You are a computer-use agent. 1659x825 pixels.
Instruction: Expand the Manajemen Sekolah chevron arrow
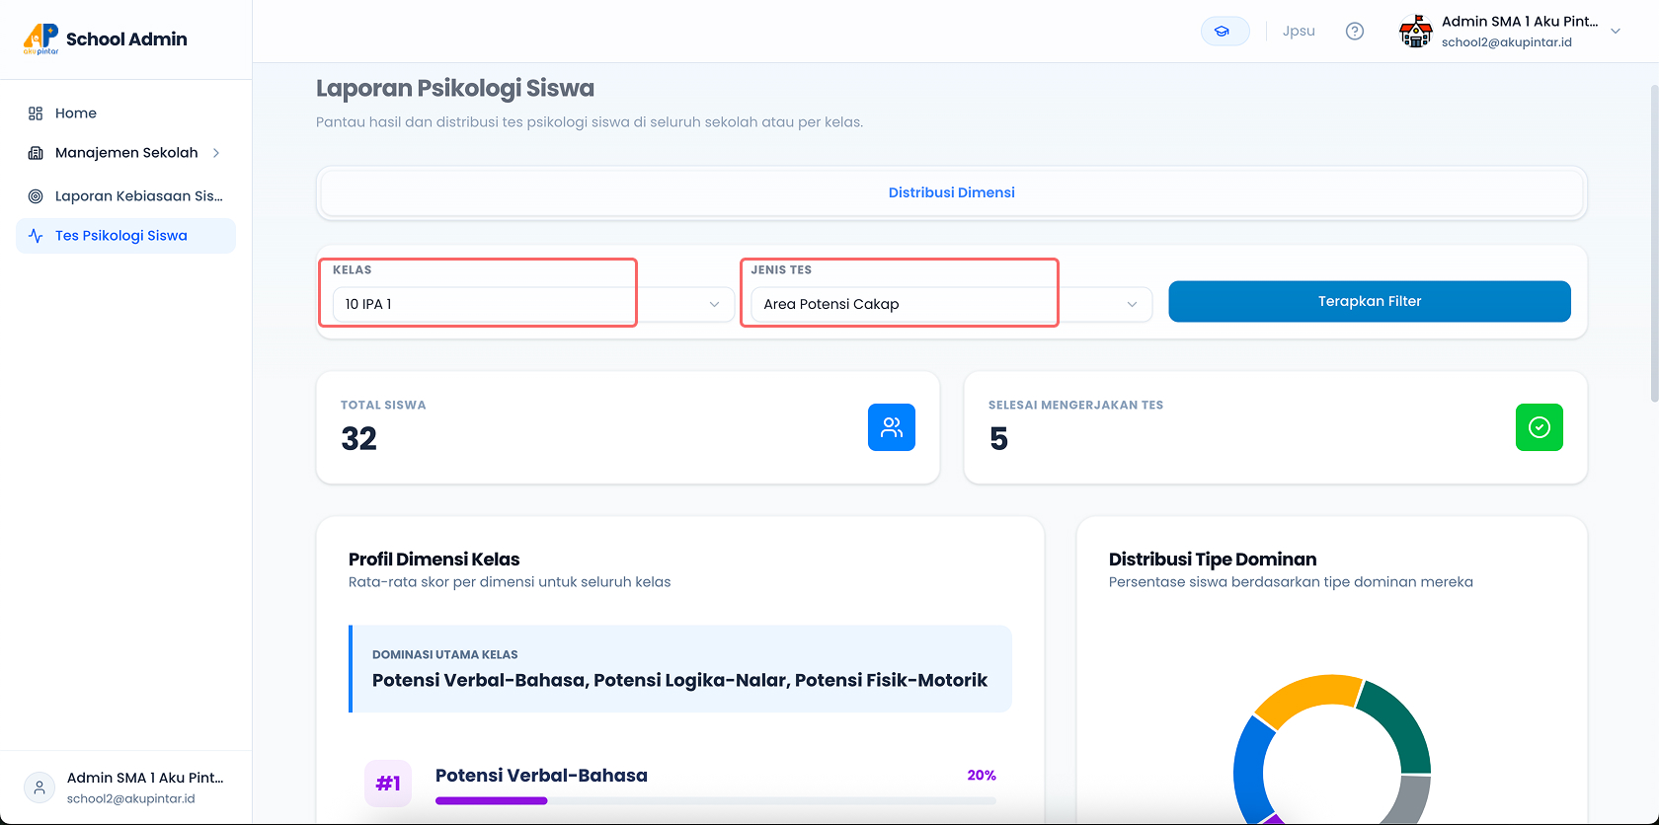216,153
